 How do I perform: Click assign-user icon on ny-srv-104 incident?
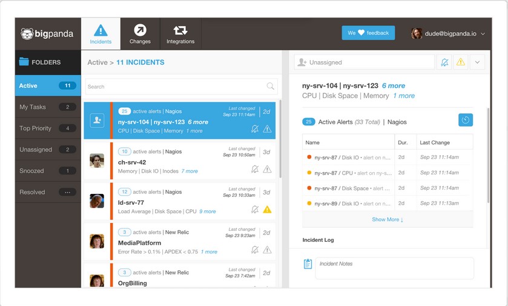[97, 121]
